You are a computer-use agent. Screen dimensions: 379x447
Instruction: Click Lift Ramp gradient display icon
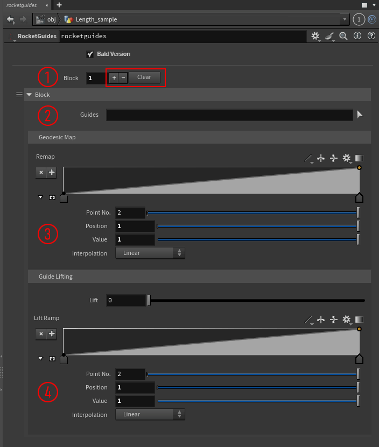(359, 320)
